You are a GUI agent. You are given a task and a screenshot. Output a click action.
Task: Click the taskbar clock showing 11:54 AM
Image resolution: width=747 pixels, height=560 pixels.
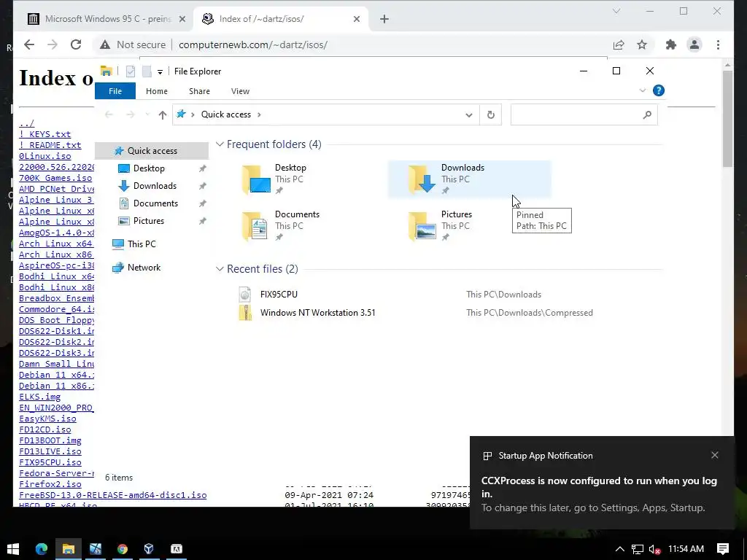(686, 549)
